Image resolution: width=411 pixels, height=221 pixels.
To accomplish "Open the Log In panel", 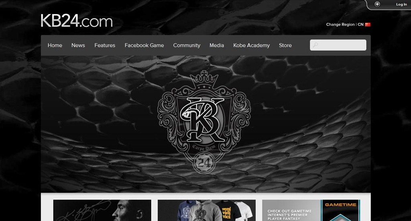I will 401,4.
